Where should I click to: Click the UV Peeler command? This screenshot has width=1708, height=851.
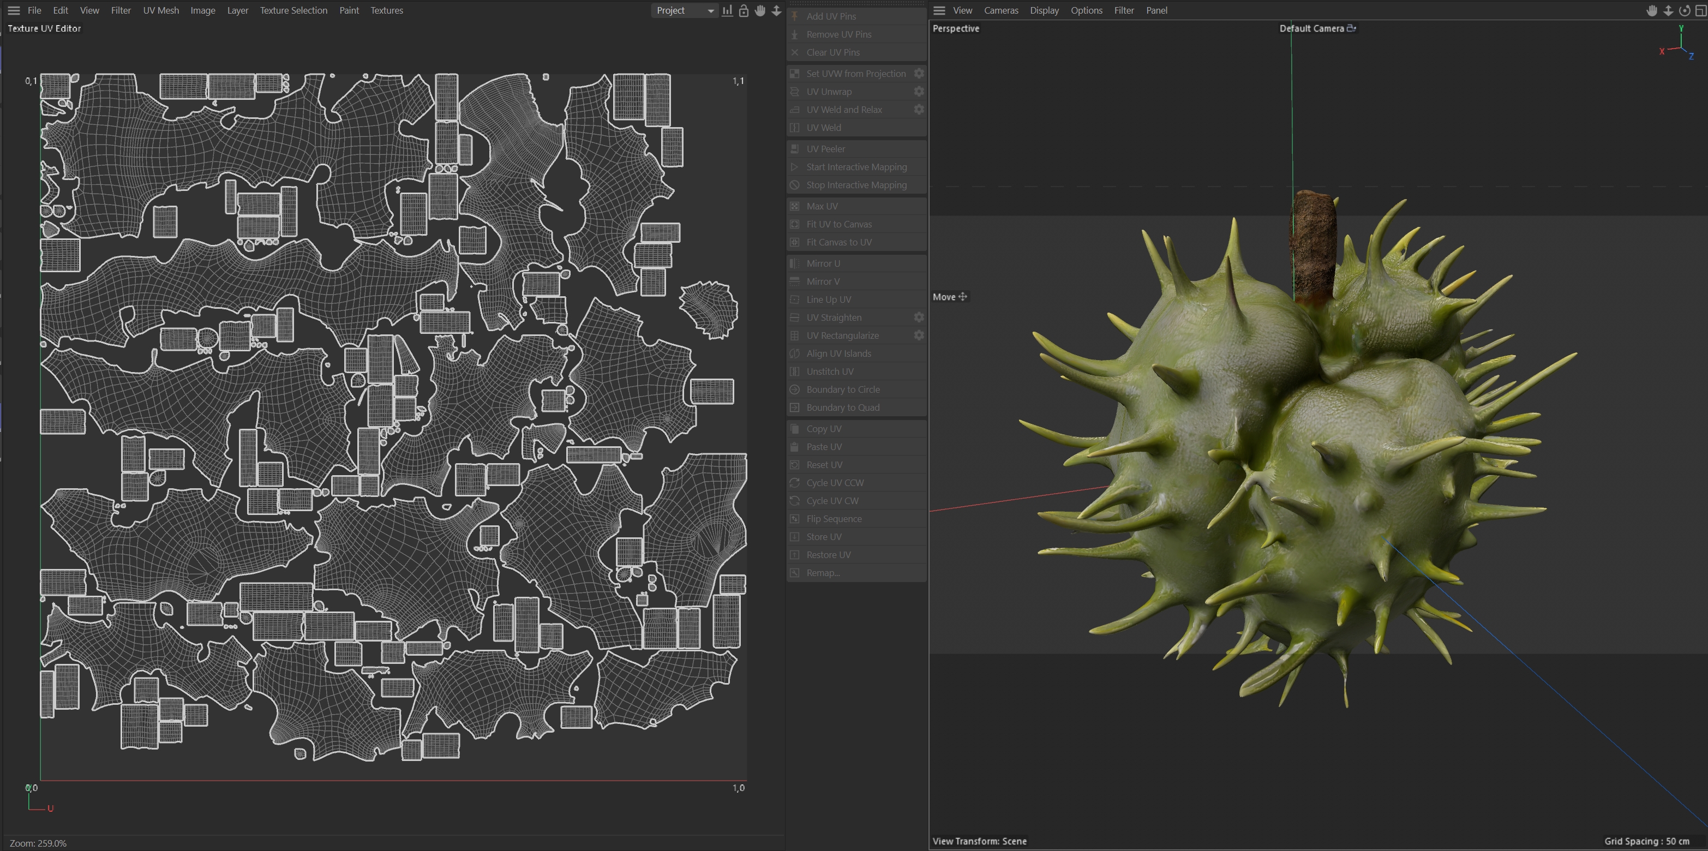coord(825,148)
